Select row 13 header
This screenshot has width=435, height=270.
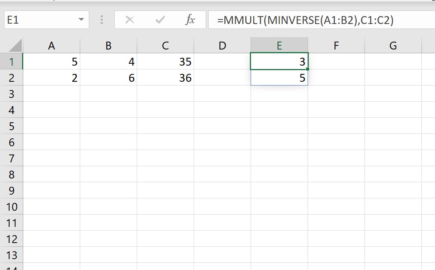click(11, 255)
